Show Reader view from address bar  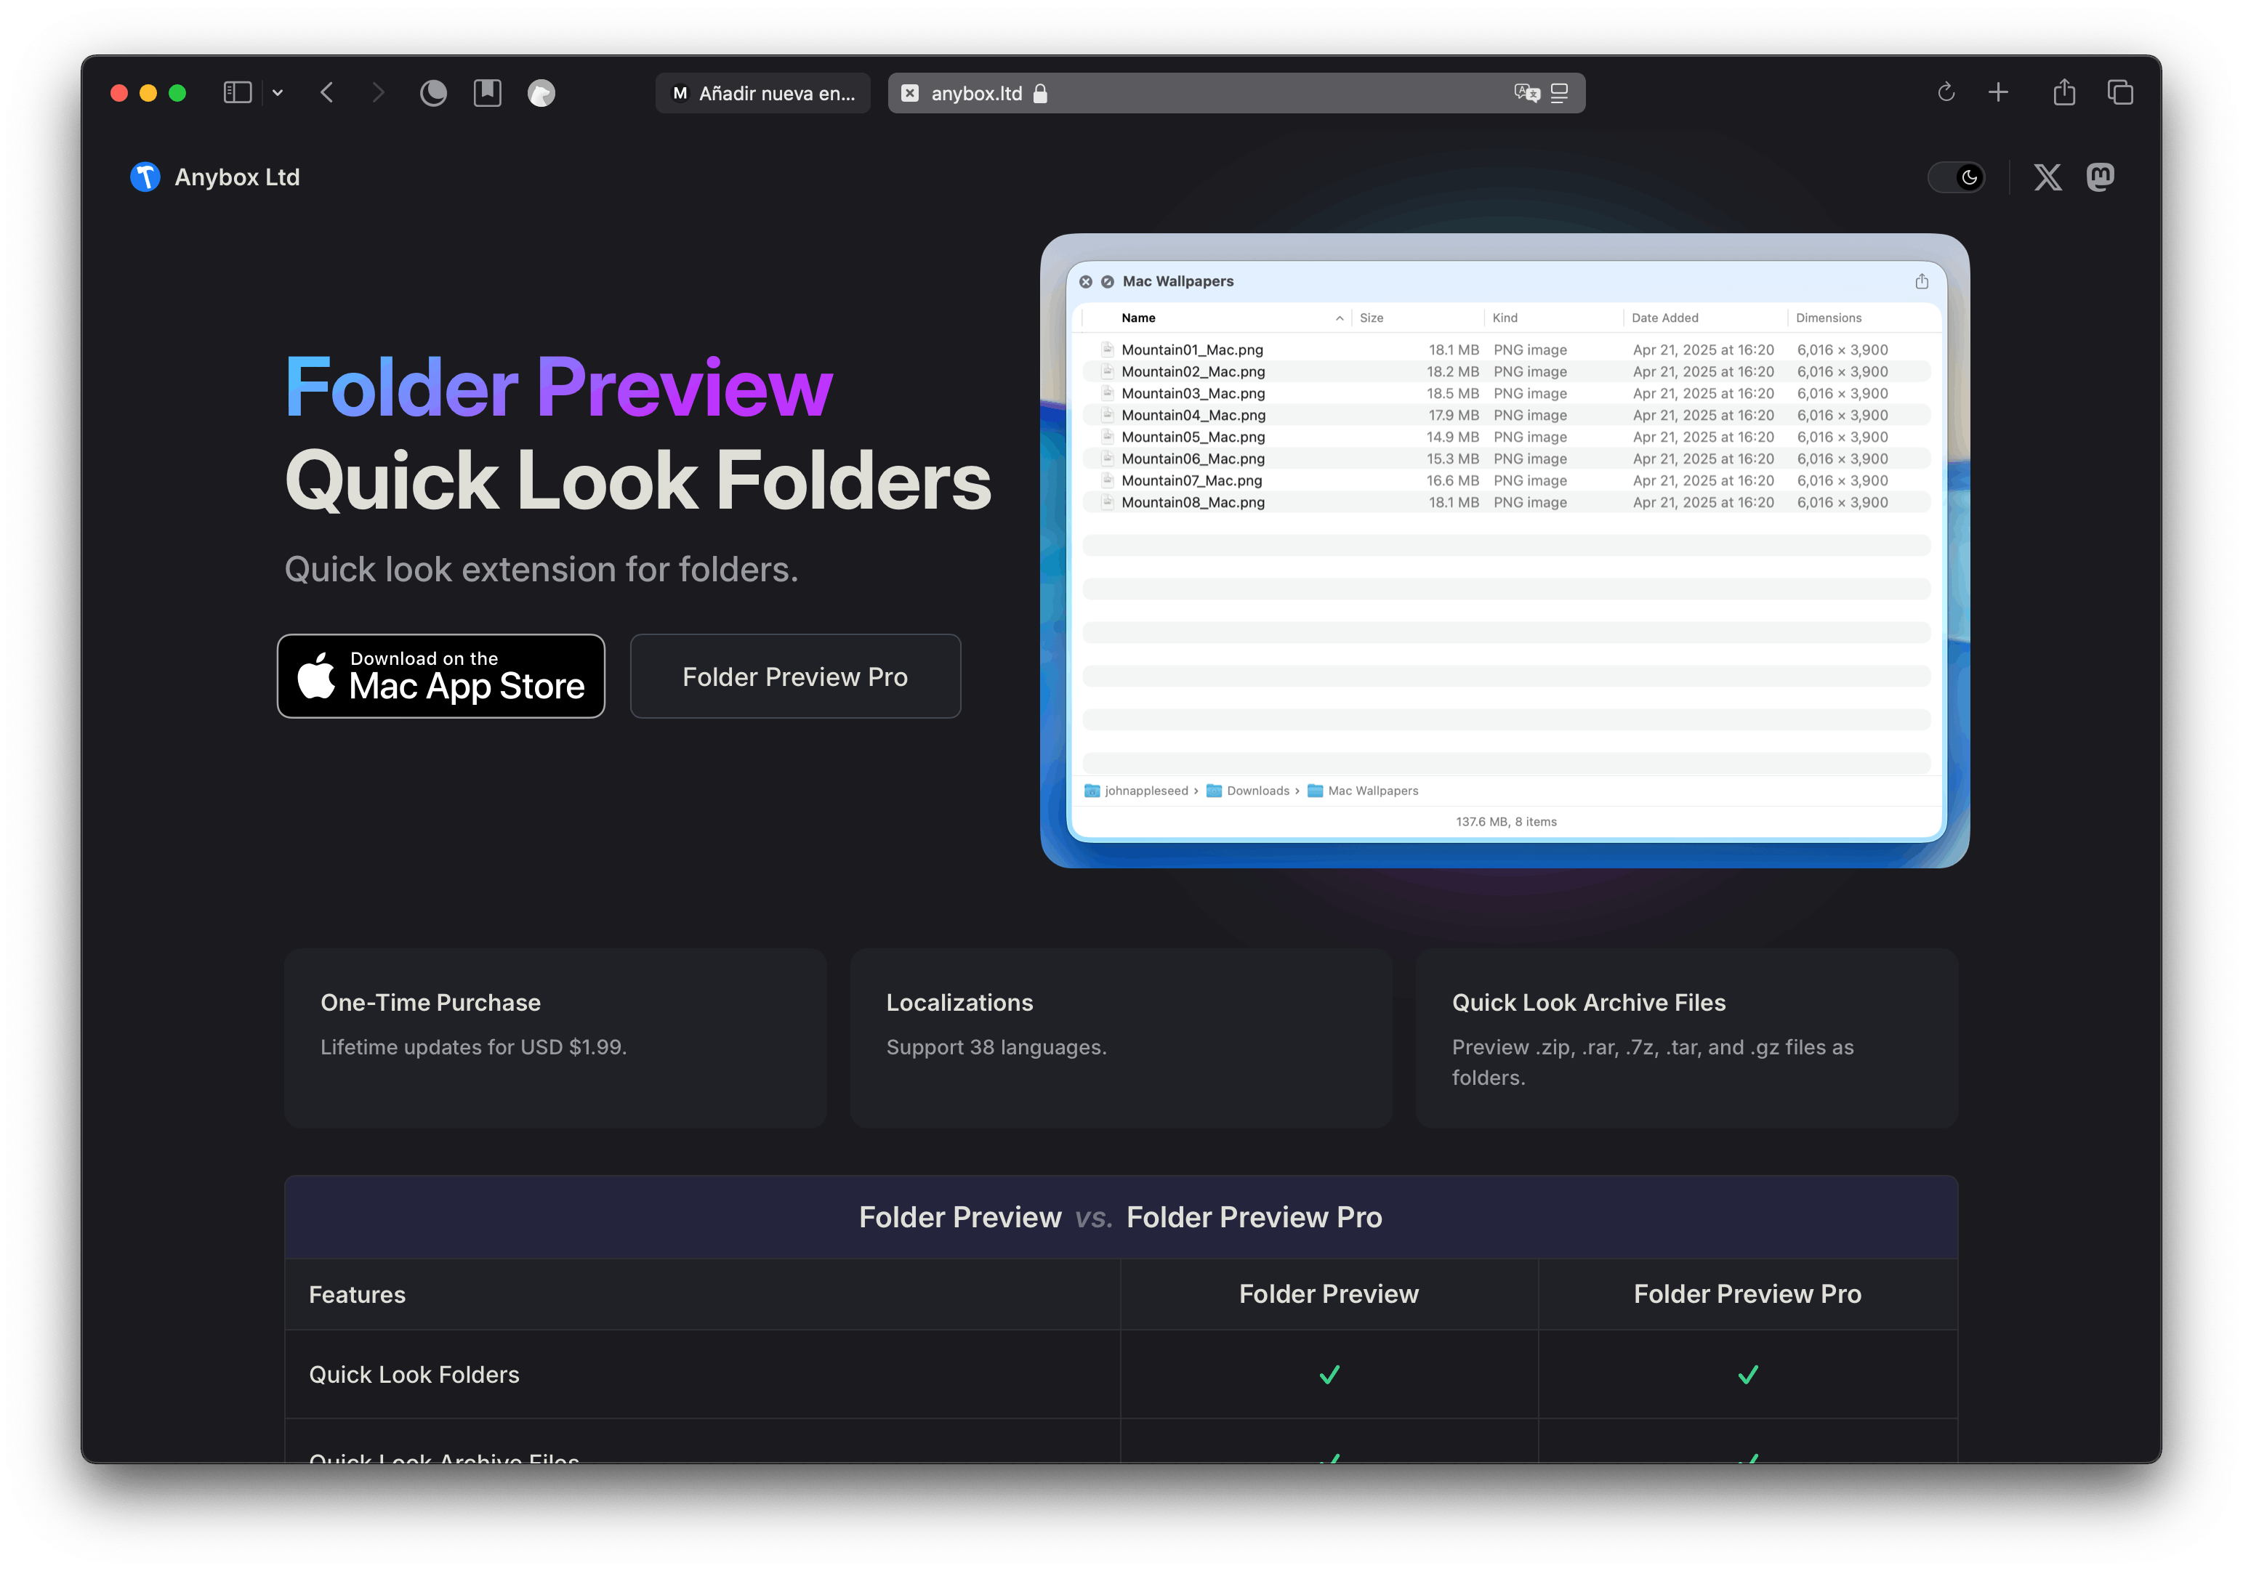point(1560,93)
